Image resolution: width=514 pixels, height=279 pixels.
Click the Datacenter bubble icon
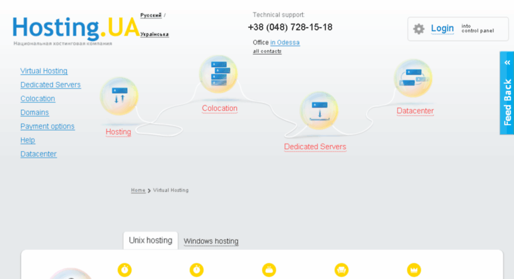coord(413,78)
